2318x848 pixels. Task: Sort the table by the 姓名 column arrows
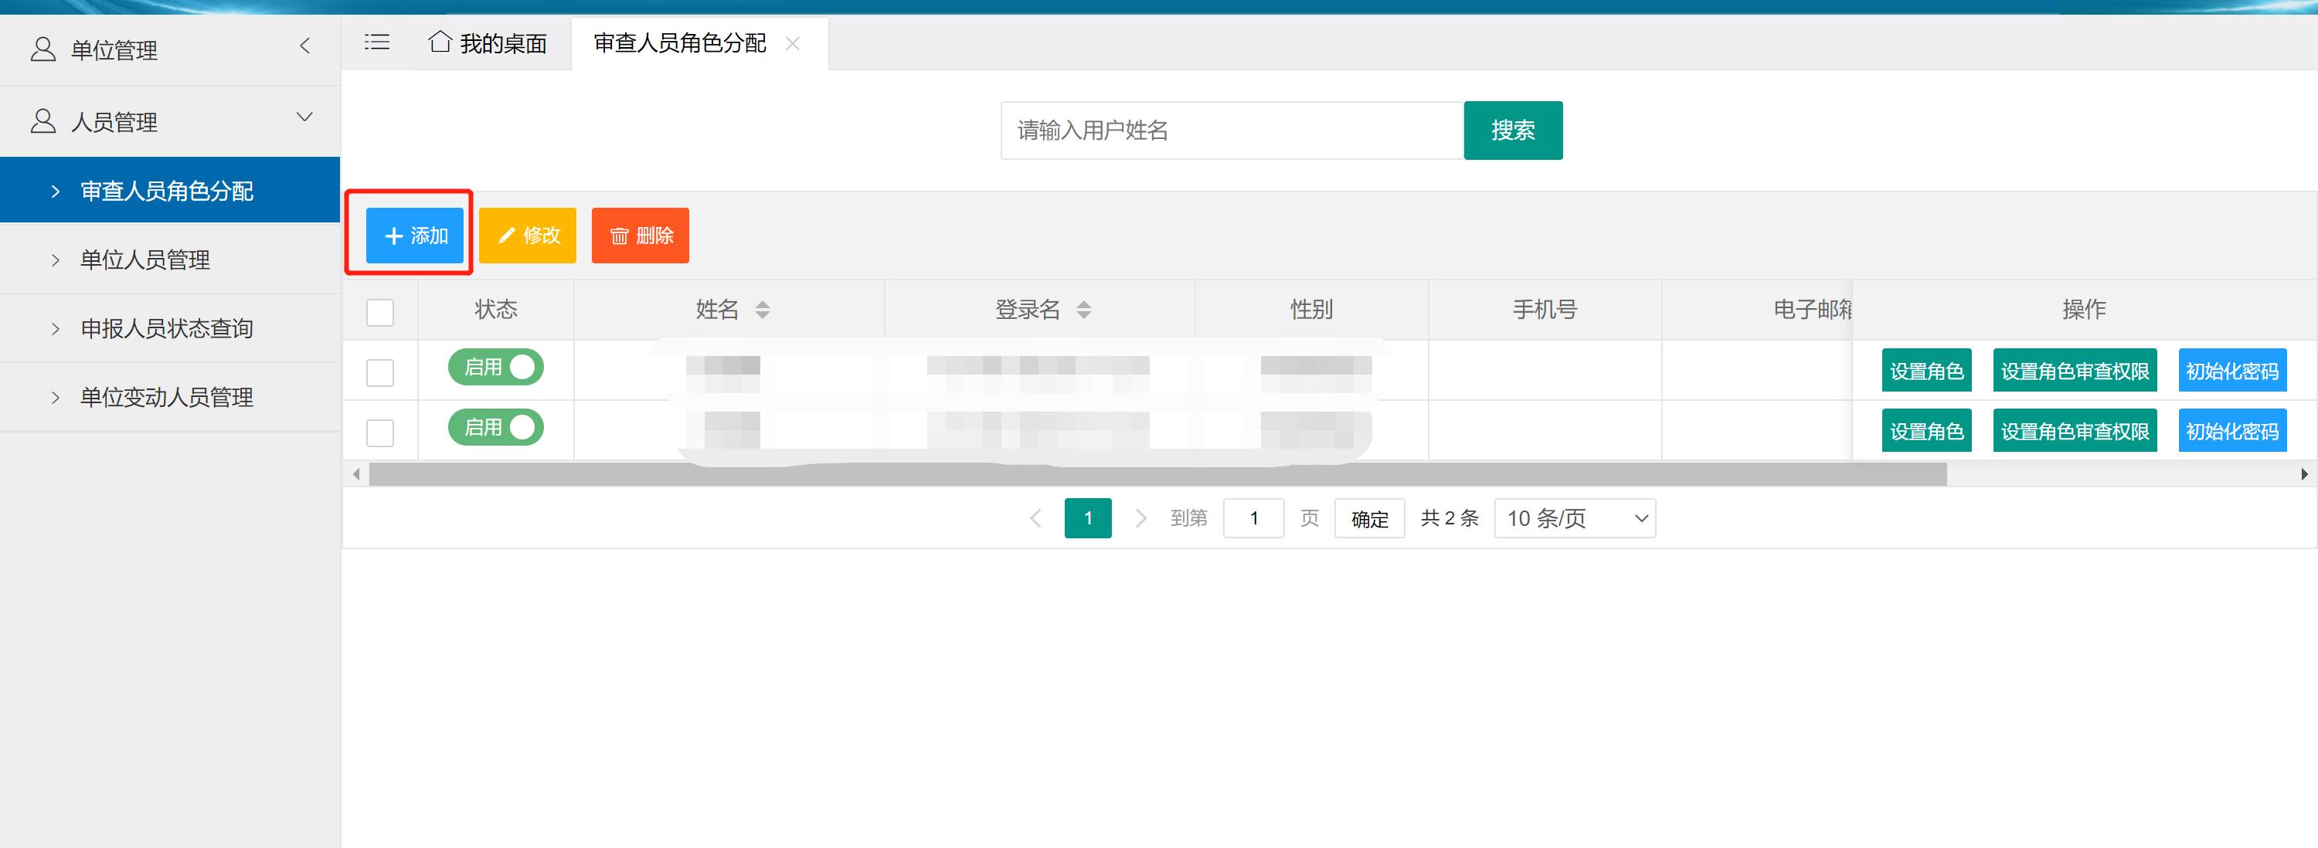tap(763, 310)
